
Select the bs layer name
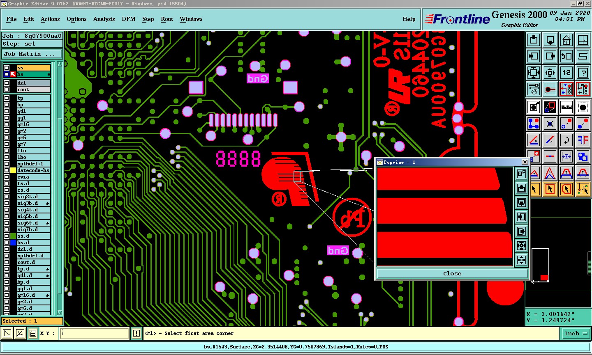[33, 74]
